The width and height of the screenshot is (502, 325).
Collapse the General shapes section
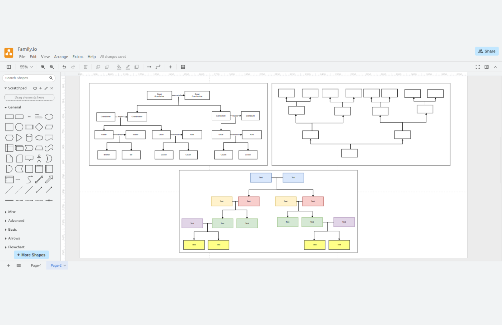13,107
